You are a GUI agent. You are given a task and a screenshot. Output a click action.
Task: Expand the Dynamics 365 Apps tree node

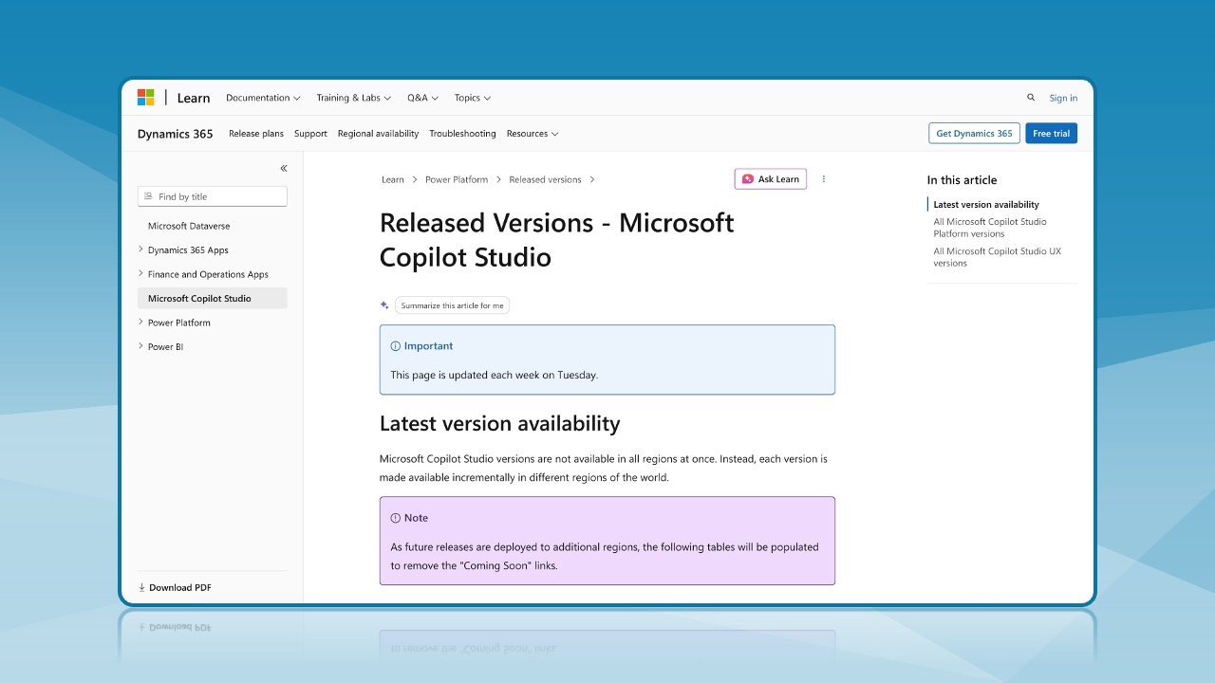pyautogui.click(x=141, y=249)
